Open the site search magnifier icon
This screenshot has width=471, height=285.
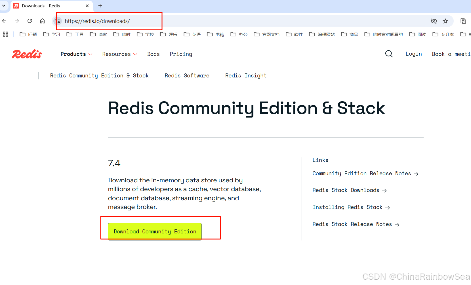pos(389,54)
